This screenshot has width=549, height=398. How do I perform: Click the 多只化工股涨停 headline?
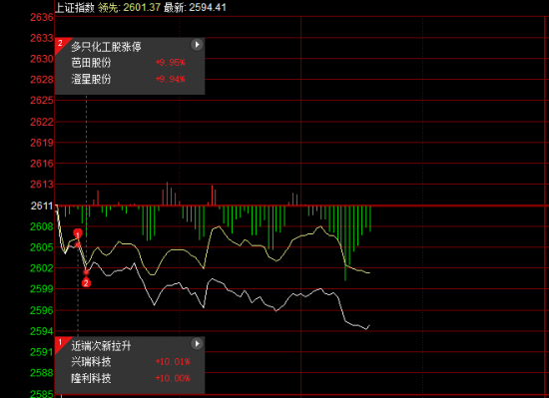(106, 47)
